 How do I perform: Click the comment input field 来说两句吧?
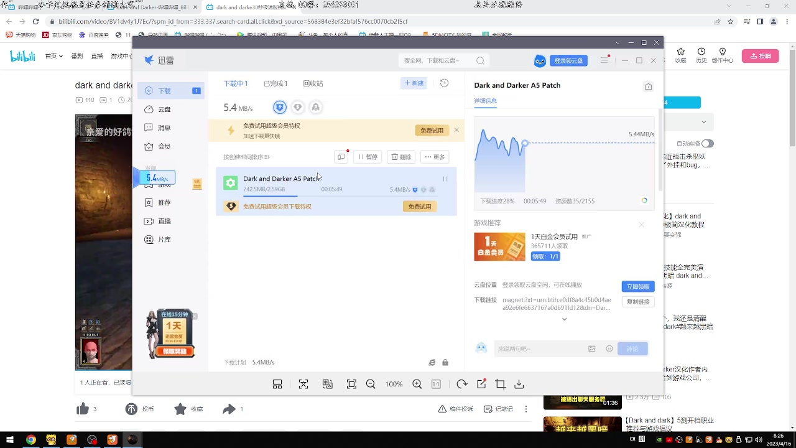541,349
